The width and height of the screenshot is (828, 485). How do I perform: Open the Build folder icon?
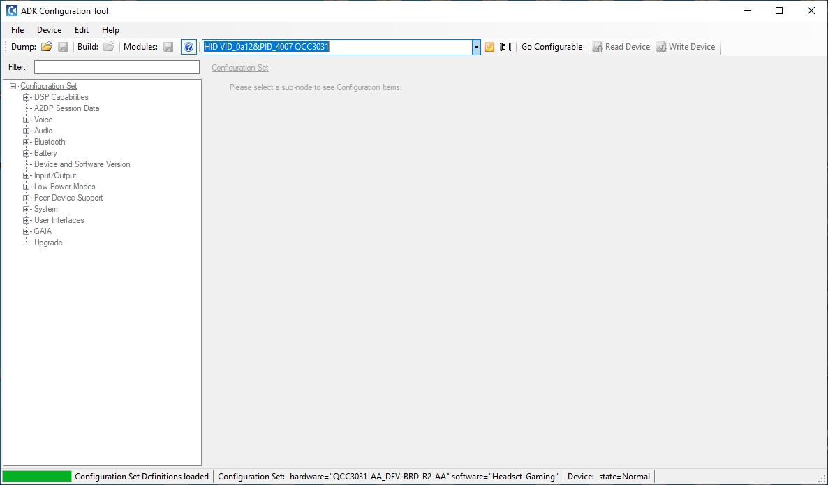click(x=109, y=47)
